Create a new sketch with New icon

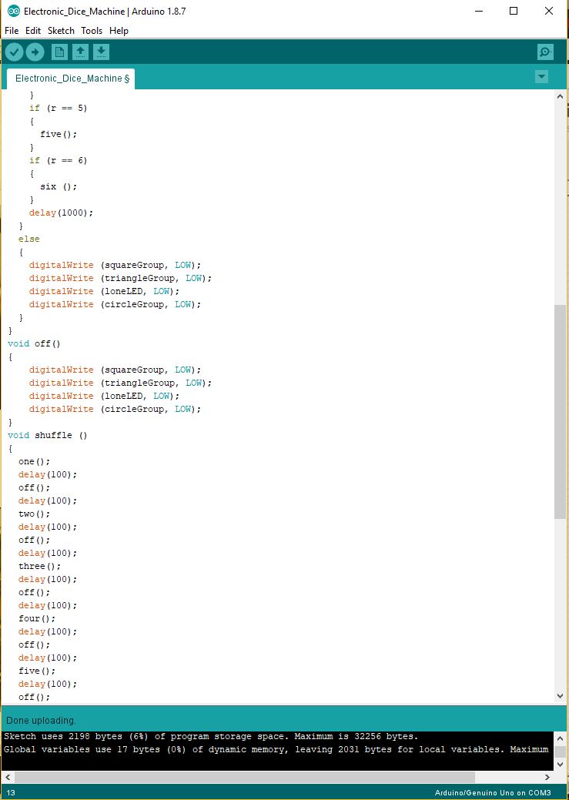[x=60, y=52]
